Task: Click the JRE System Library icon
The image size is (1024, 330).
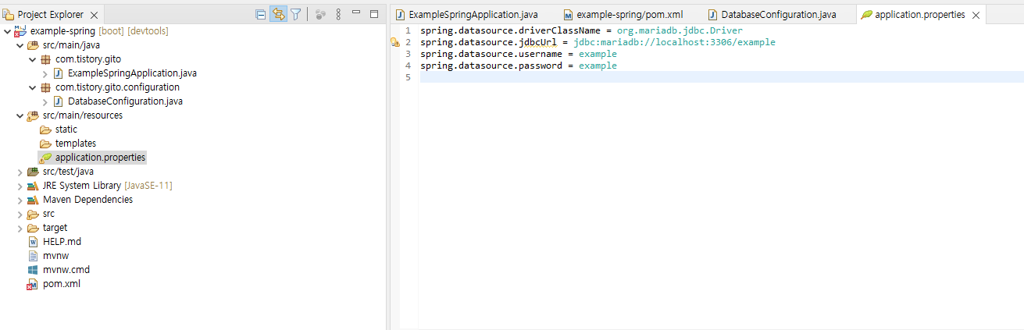Action: tap(33, 186)
